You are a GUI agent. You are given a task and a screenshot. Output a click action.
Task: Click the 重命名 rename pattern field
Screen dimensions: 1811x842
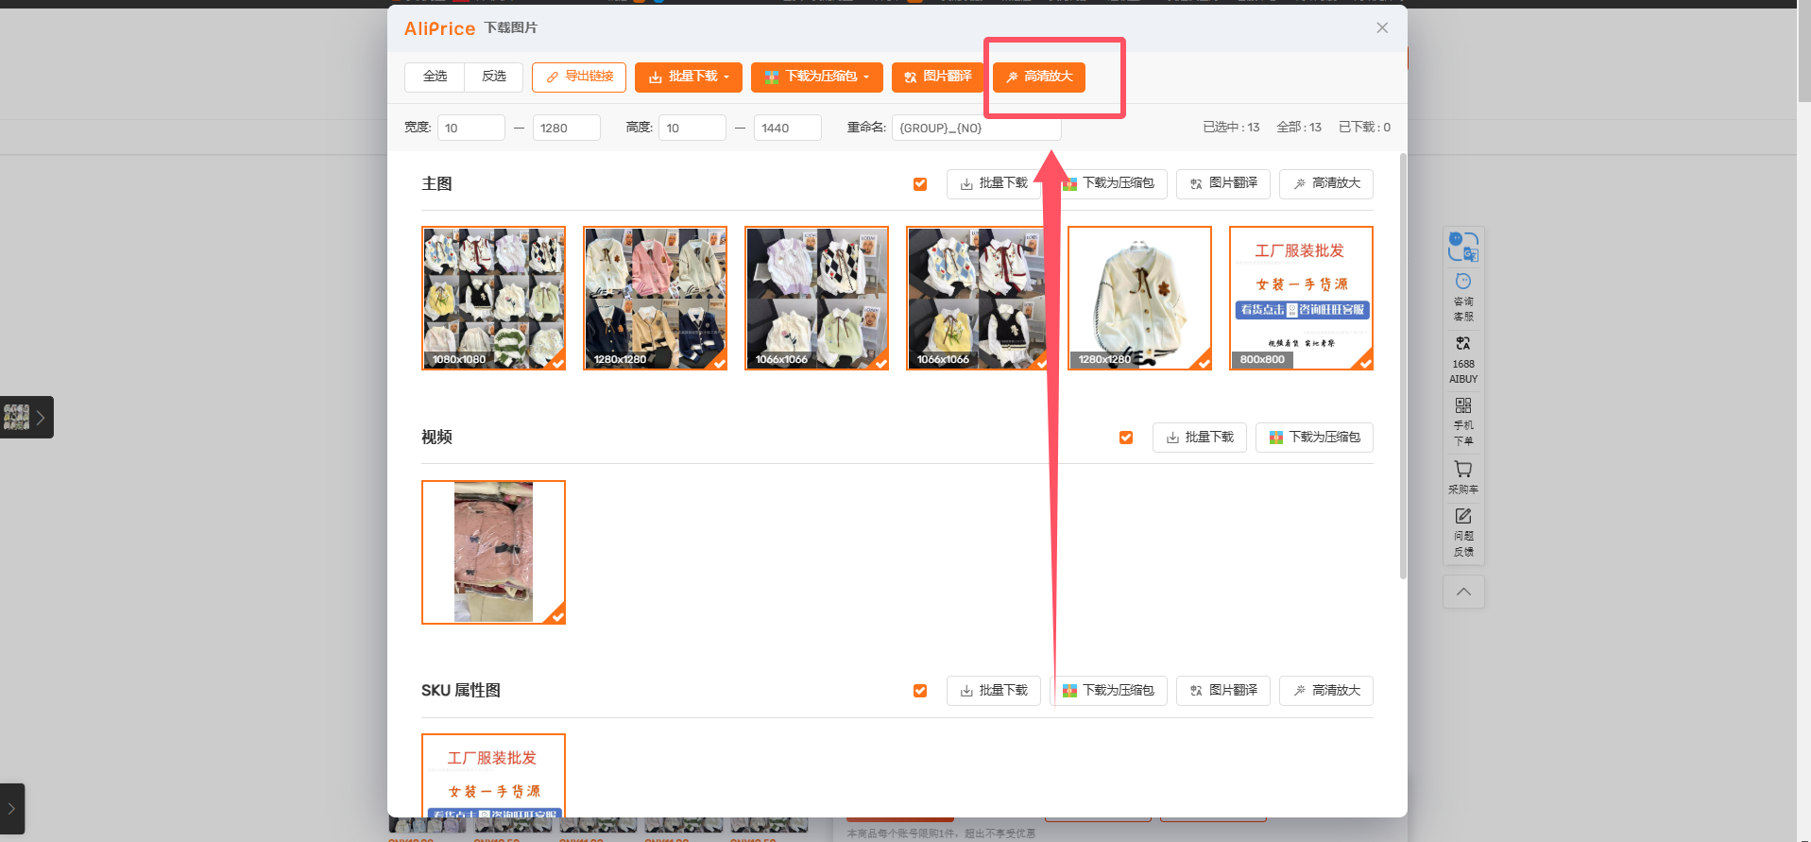(977, 128)
